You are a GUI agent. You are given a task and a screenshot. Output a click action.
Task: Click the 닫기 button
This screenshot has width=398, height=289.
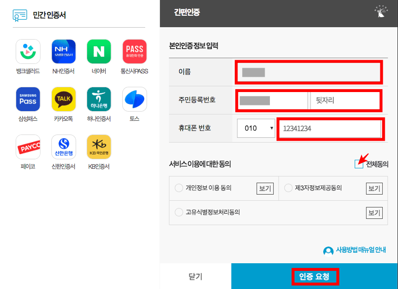[196, 276]
